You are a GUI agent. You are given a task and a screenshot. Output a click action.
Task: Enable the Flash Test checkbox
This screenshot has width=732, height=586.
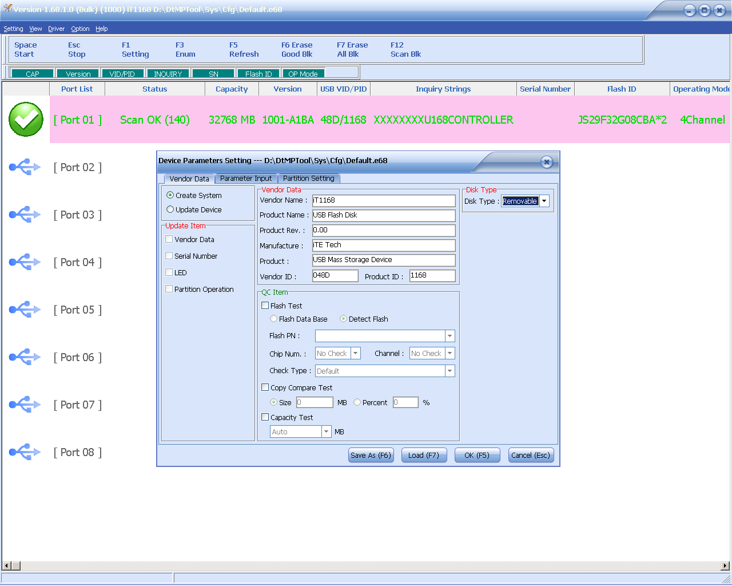(x=265, y=305)
